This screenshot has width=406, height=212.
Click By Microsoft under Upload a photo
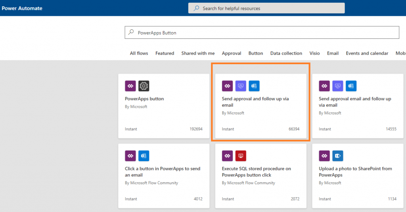330,183
